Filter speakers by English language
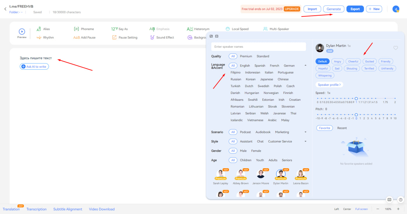 pos(245,66)
